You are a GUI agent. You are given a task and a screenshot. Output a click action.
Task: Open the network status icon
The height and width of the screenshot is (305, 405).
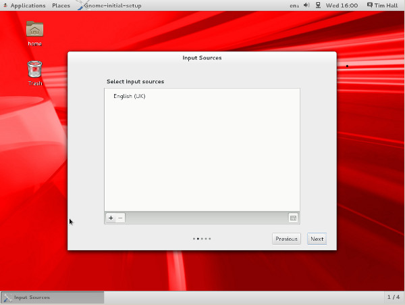318,5
